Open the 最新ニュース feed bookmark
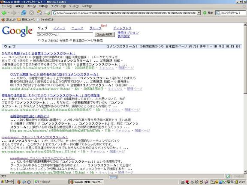Image resolution: width=247 pixels, height=185 pixels. tap(26, 20)
